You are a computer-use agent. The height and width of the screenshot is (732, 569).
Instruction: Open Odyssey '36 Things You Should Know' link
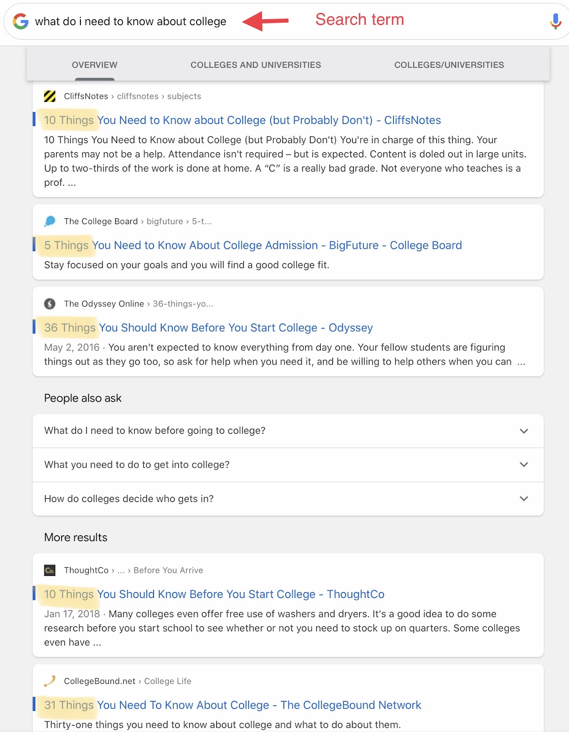[208, 328]
